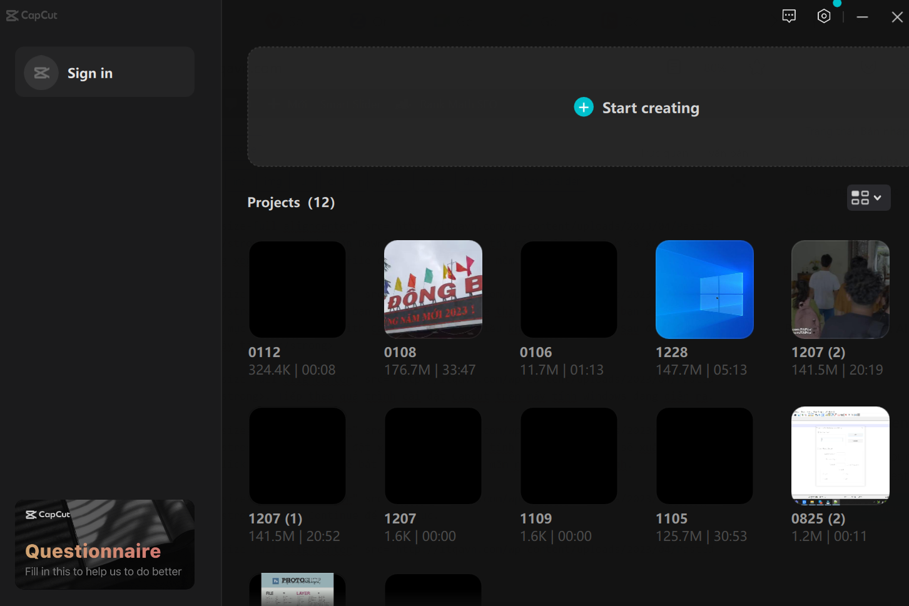
Task: Open project 1207 (1) thumbnail
Action: (297, 456)
